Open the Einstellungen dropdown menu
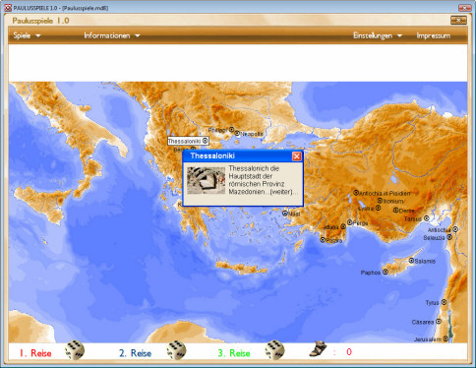The height and width of the screenshot is (368, 476). coord(378,35)
